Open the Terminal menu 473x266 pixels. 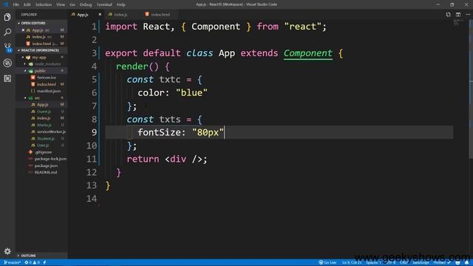104,4
